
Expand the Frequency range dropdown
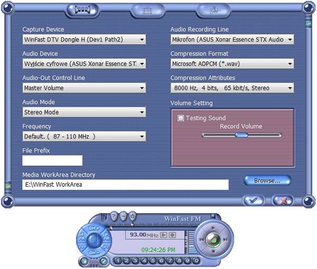pyautogui.click(x=84, y=136)
